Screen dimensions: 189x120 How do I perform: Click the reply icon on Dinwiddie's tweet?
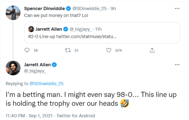pyautogui.click(x=27, y=50)
